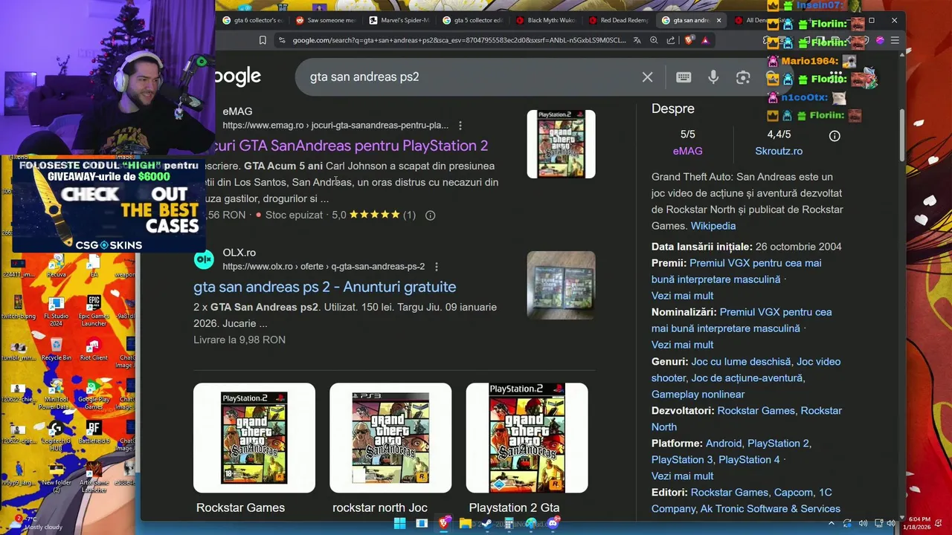
Task: Expand 'Vezi mai mult' under Platforme
Action: pos(682,476)
